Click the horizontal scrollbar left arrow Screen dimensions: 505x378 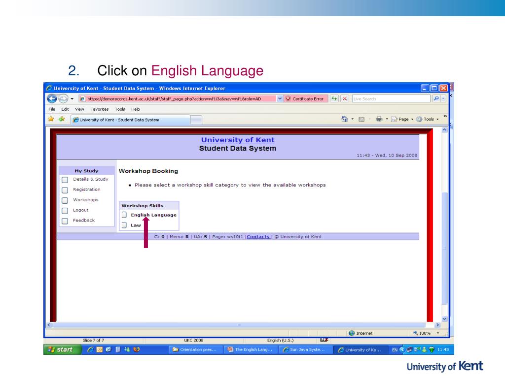tap(49, 325)
